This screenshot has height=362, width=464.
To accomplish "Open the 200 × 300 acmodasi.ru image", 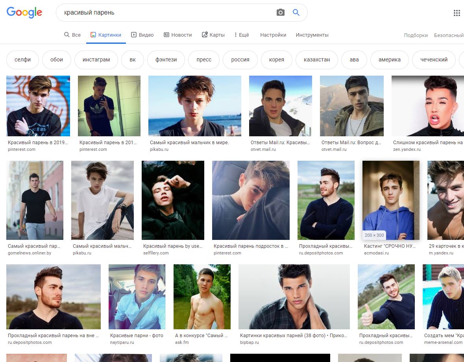I will pos(391,200).
